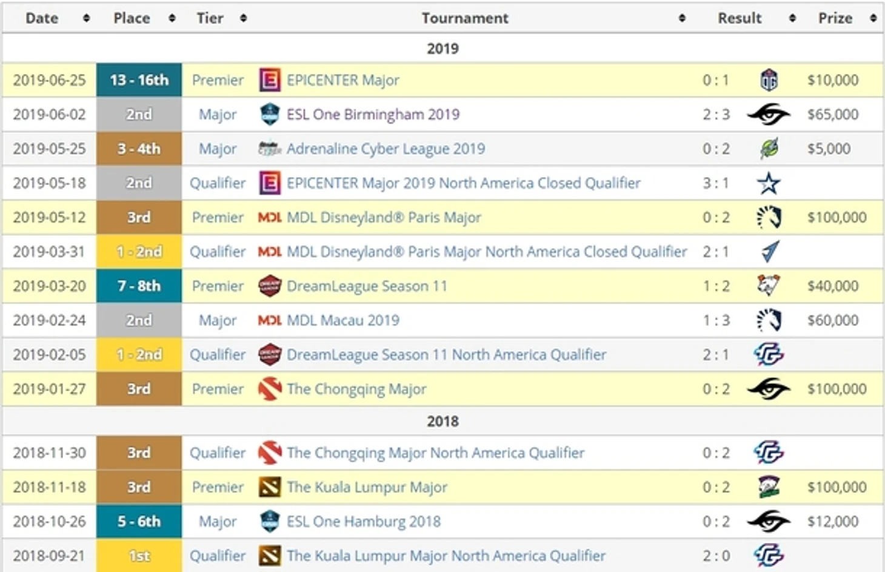
Task: Open the Adrenaline Cyber League 2019 link
Action: (386, 149)
